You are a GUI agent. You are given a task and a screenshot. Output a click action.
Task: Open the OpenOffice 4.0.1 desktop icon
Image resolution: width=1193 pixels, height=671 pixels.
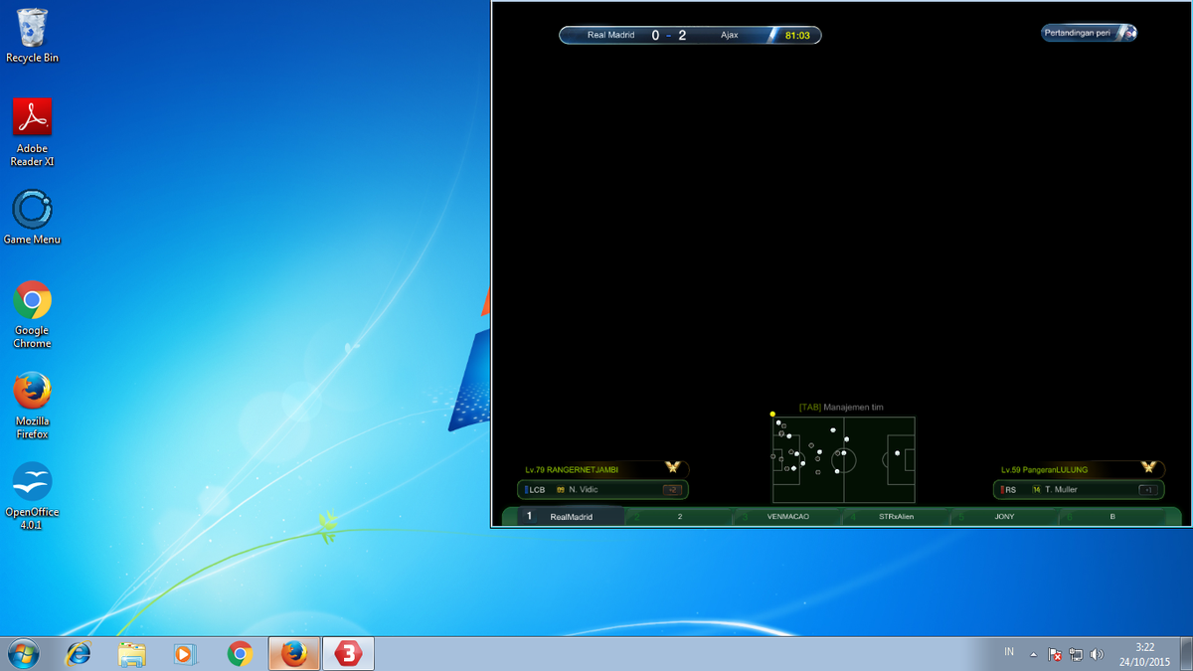tap(32, 496)
